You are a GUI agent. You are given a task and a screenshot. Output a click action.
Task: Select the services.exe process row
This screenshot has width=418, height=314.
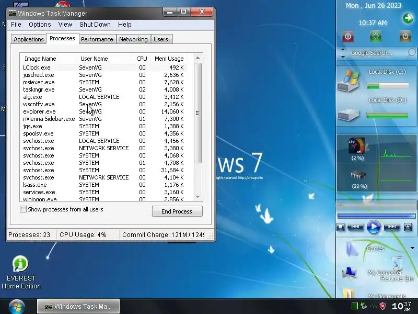click(103, 192)
